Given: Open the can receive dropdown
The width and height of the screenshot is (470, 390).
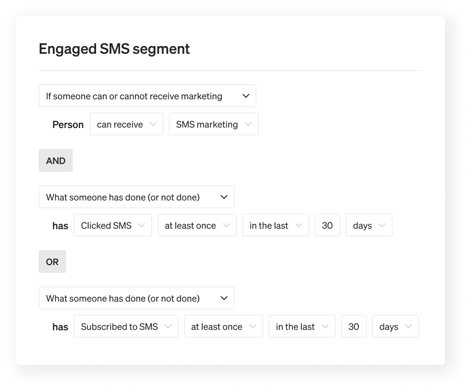Looking at the screenshot, I should (x=126, y=124).
